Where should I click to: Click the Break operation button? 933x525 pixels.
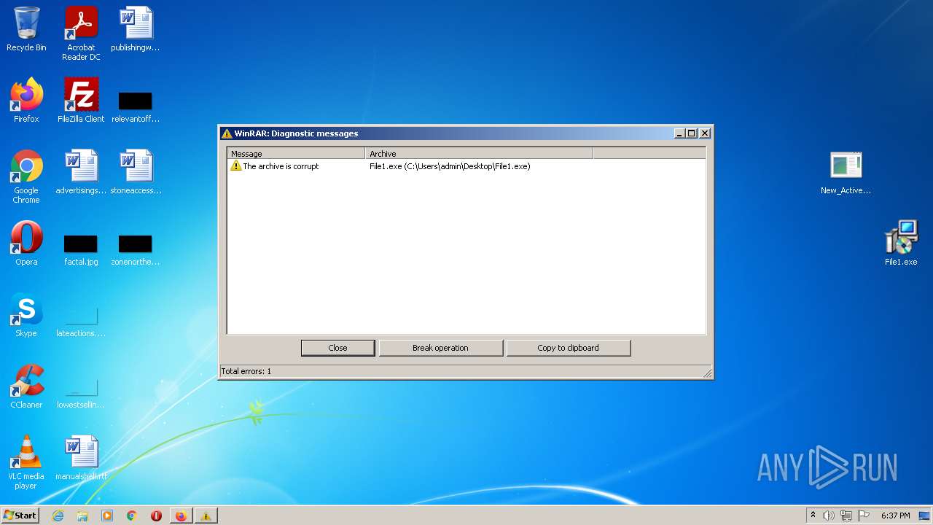440,348
